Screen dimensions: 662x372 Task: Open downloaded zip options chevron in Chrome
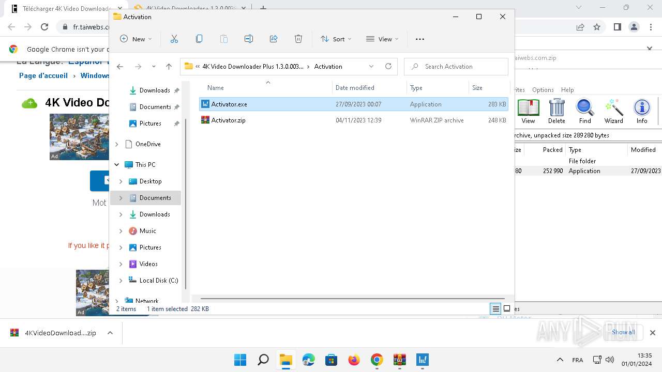click(110, 333)
